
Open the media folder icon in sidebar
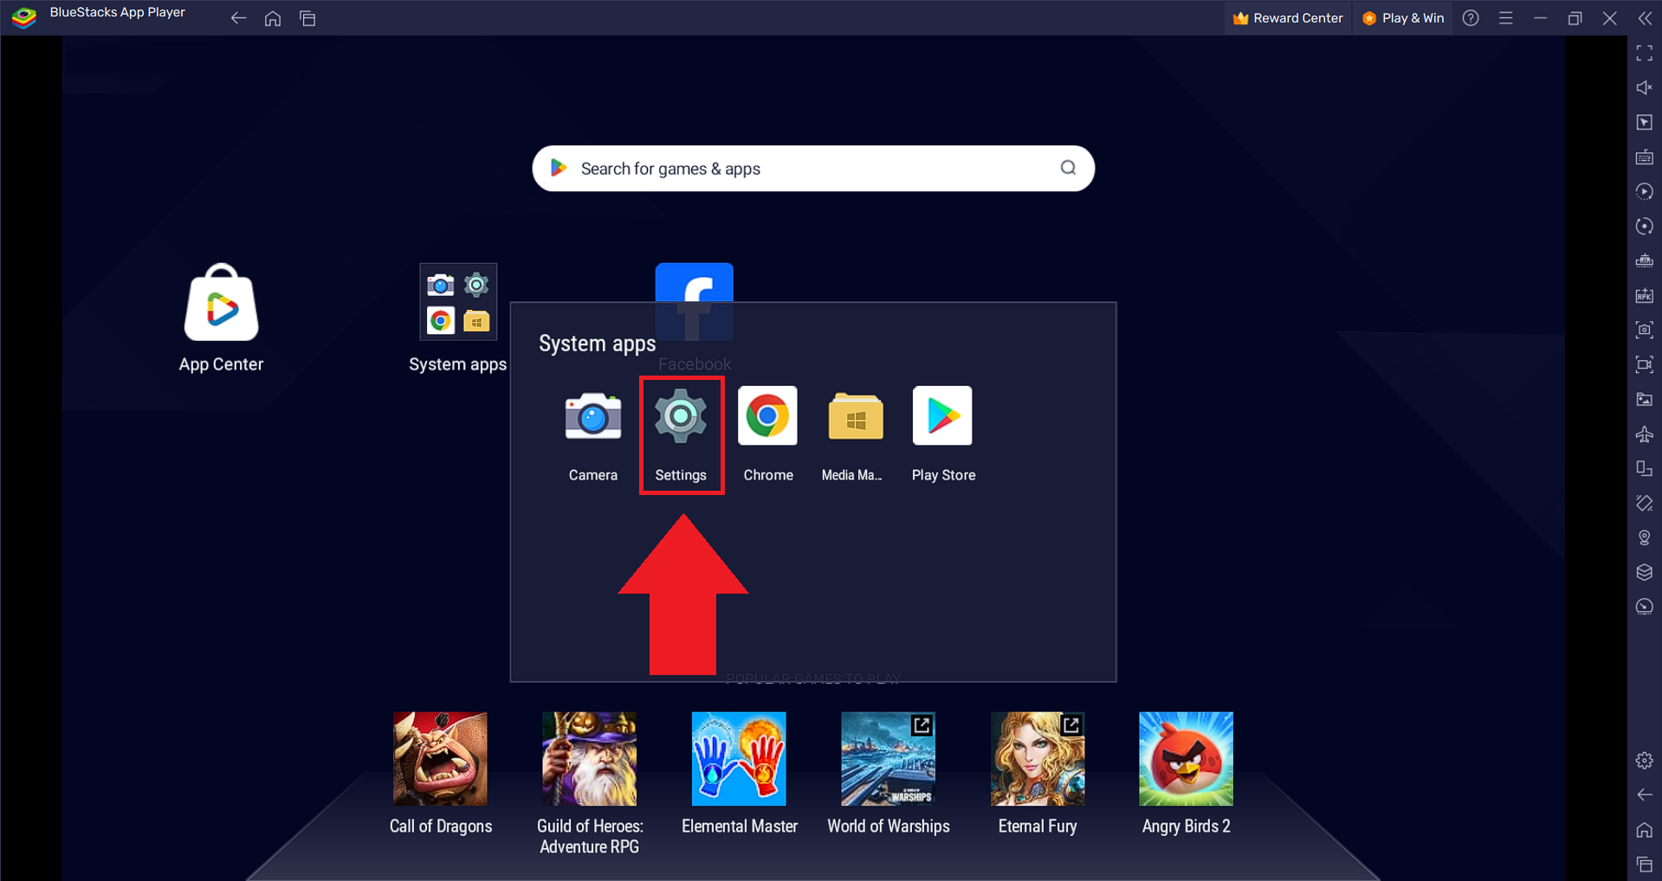coord(1645,399)
